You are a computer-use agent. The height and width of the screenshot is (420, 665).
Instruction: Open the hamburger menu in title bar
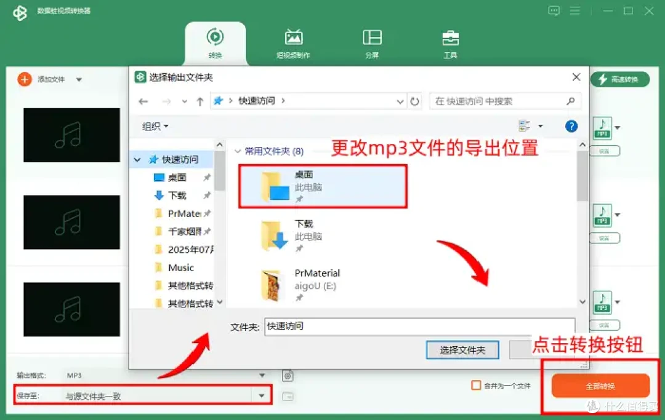[x=574, y=10]
